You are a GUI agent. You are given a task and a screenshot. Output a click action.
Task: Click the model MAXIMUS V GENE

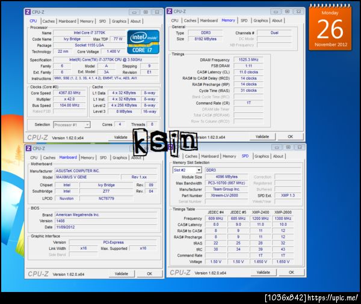(88, 177)
